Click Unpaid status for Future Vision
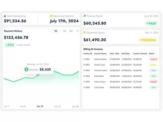The height and width of the screenshot is (122, 163). pos(153,82)
